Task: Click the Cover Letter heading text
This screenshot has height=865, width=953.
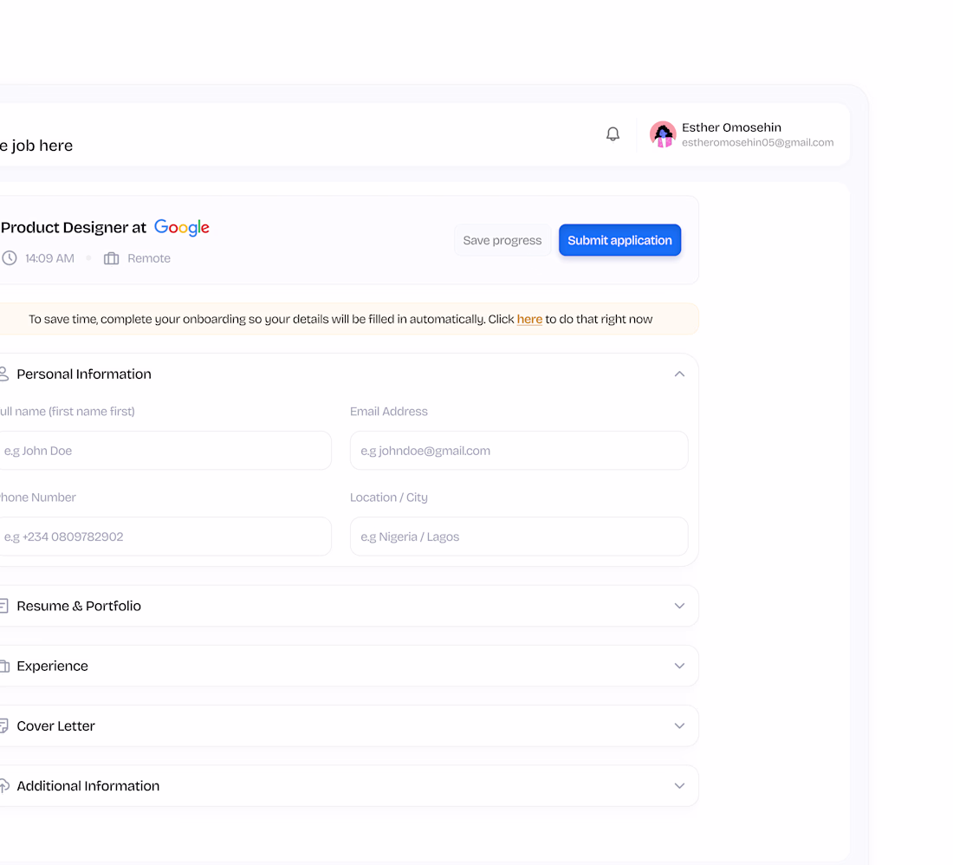Action: click(x=56, y=725)
